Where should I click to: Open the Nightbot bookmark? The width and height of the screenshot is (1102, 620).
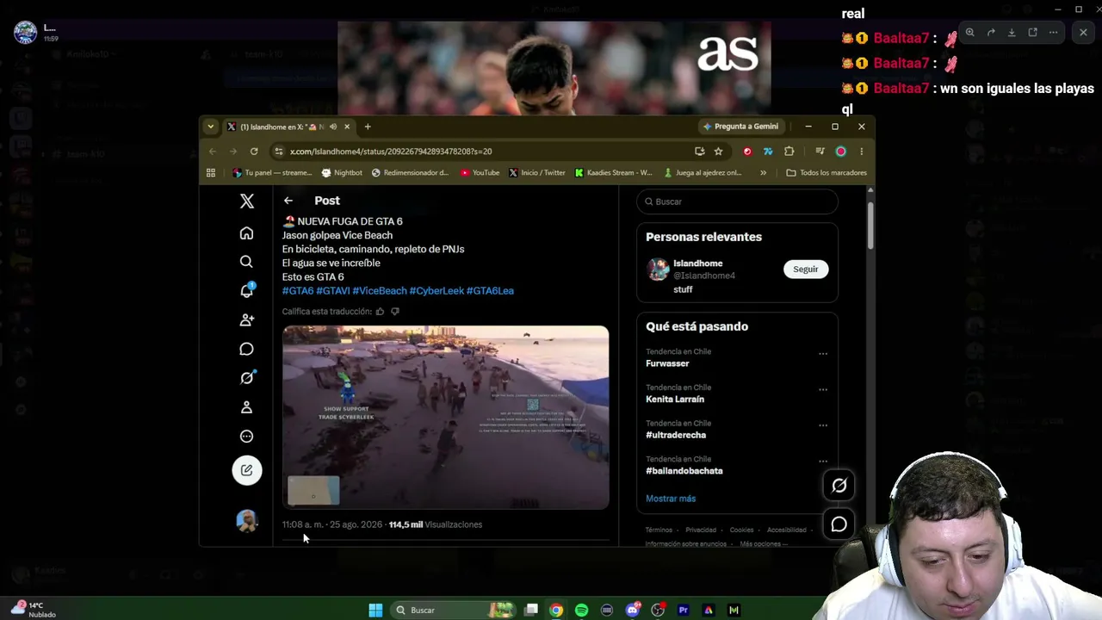(342, 173)
